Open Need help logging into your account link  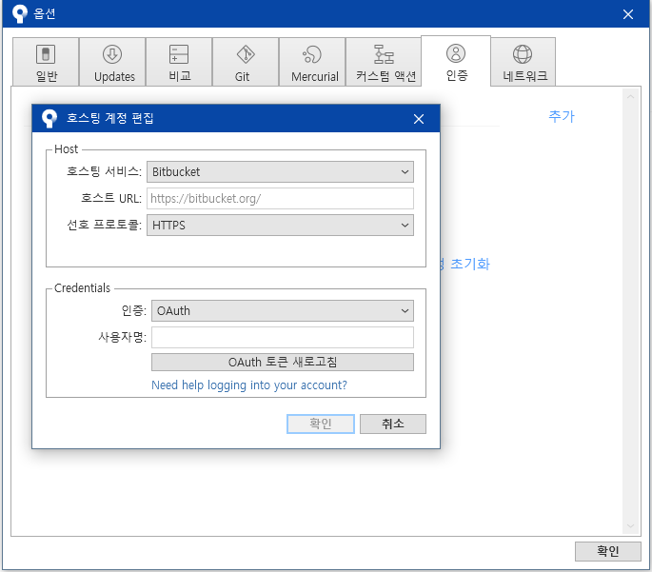(x=248, y=385)
